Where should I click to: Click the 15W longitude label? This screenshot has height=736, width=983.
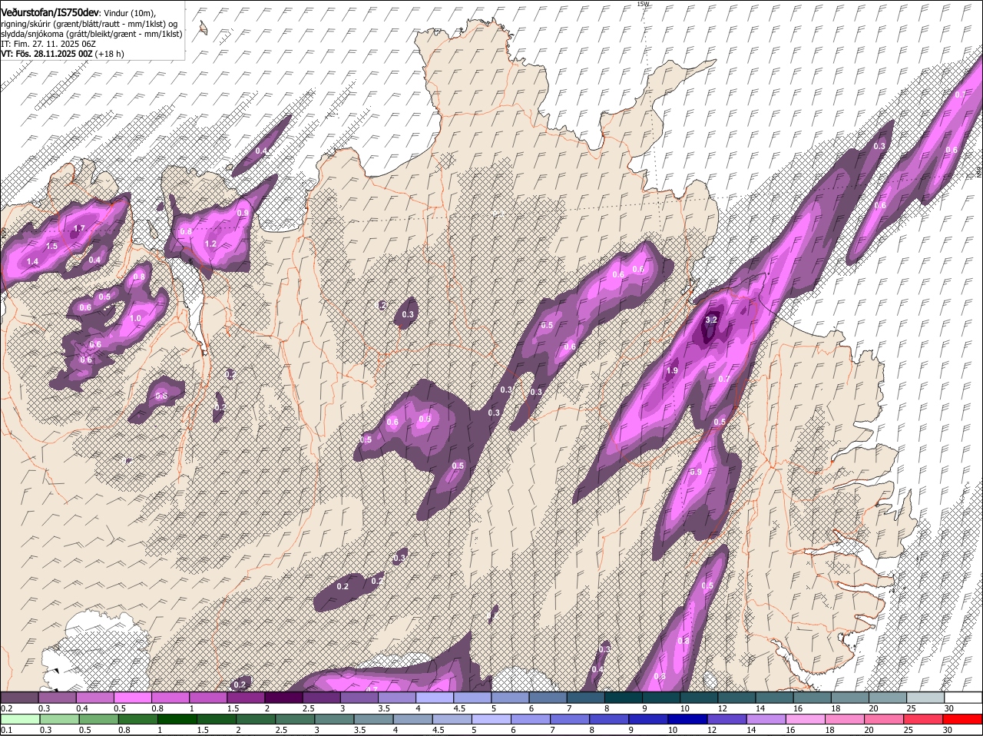click(643, 5)
